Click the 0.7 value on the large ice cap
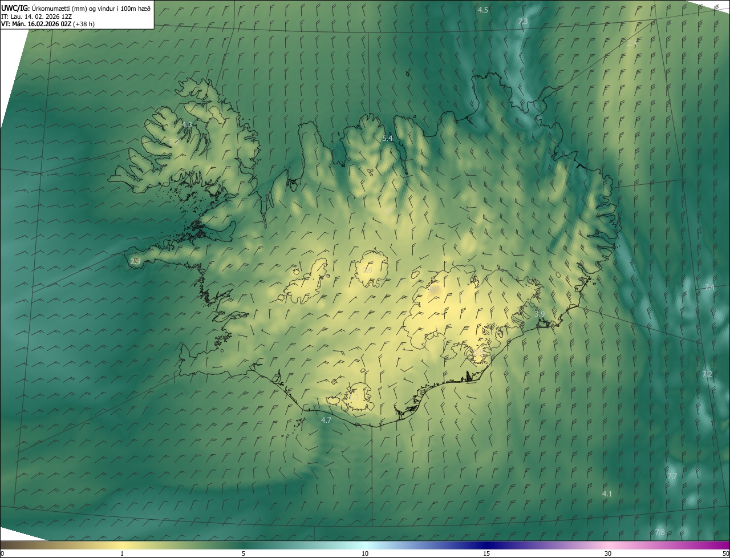This screenshot has width=730, height=558. [x=435, y=290]
